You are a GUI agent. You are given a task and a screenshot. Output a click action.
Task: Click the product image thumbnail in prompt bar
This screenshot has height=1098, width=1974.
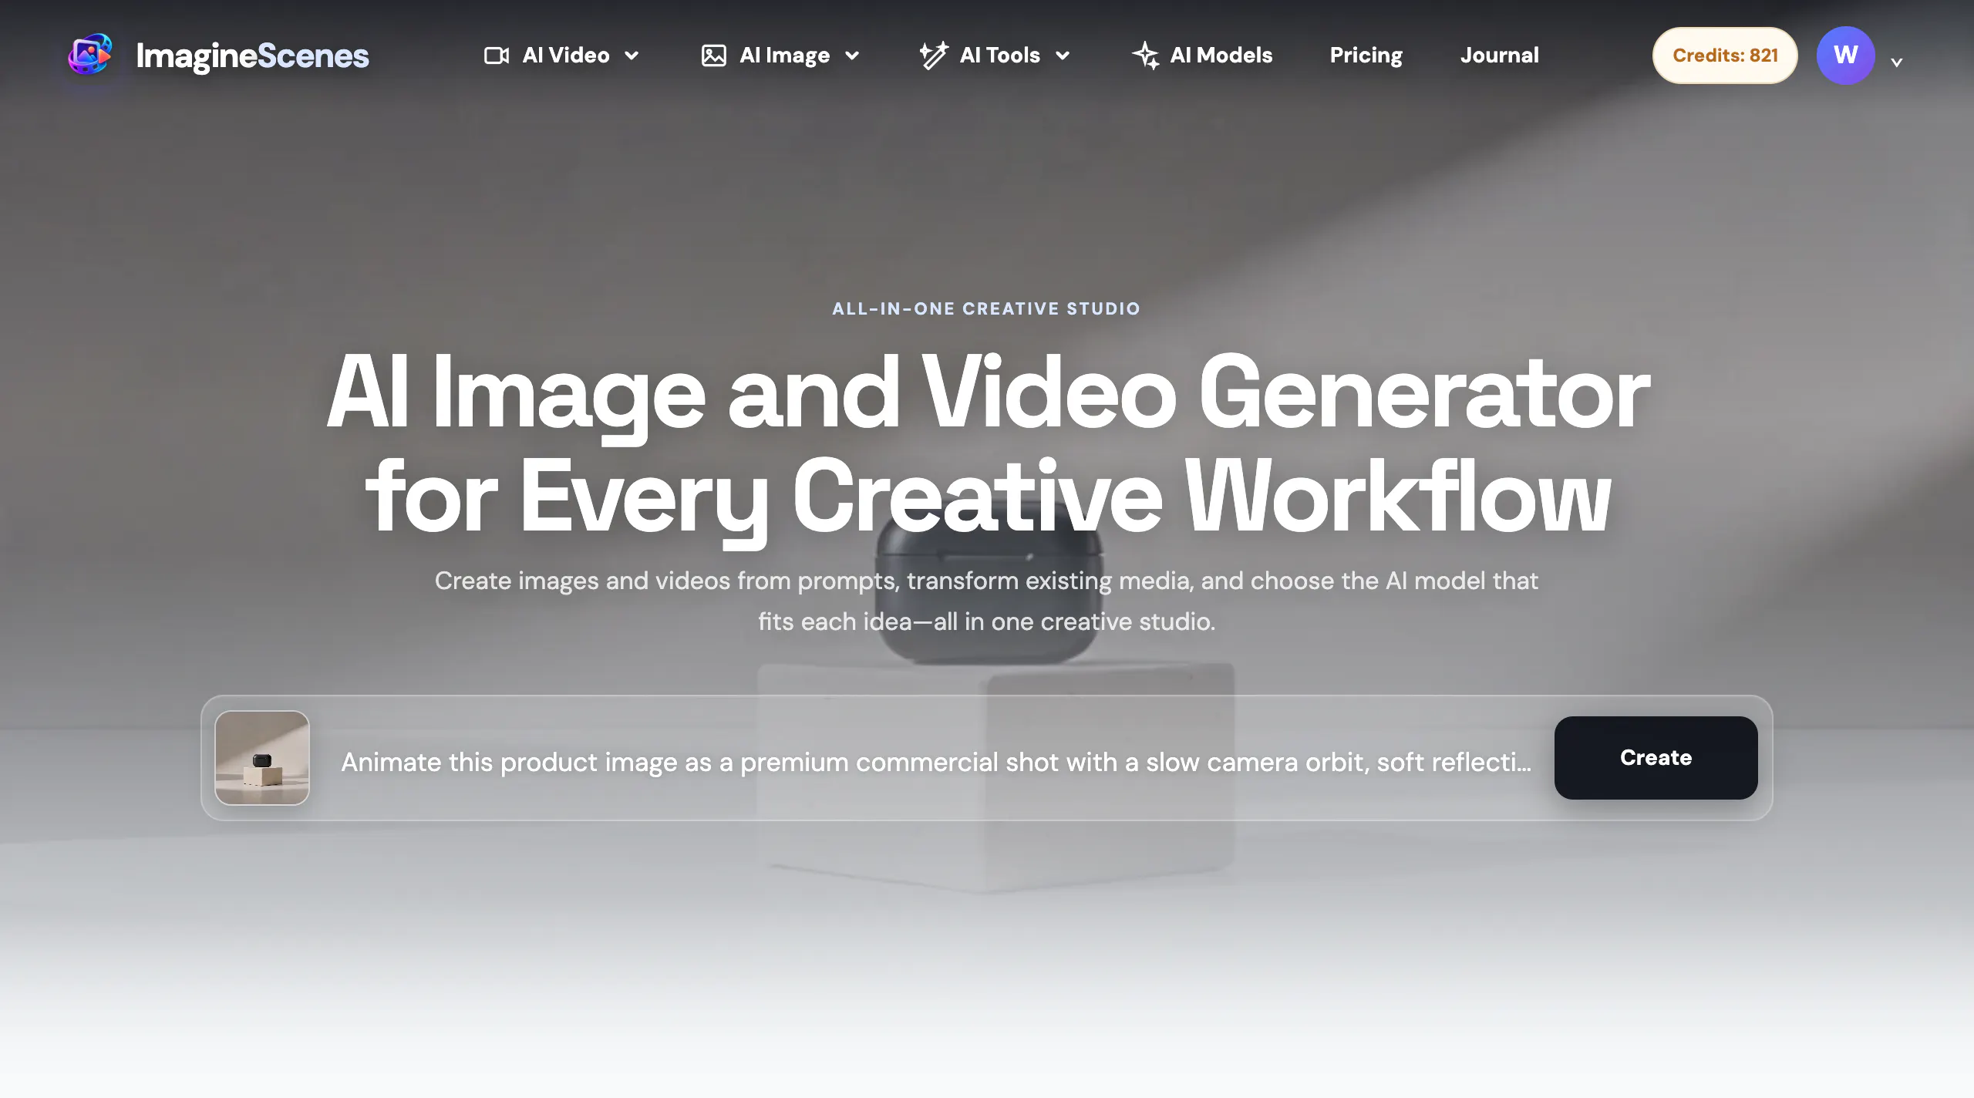coord(262,758)
